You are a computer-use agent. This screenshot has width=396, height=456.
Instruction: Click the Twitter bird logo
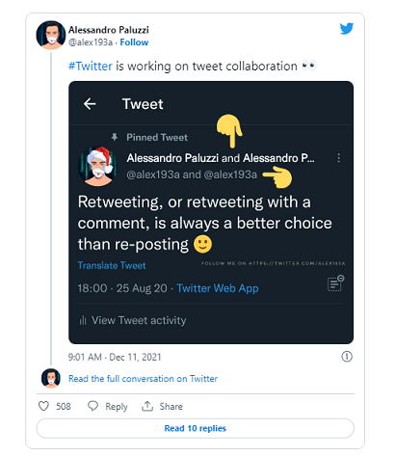(x=347, y=29)
